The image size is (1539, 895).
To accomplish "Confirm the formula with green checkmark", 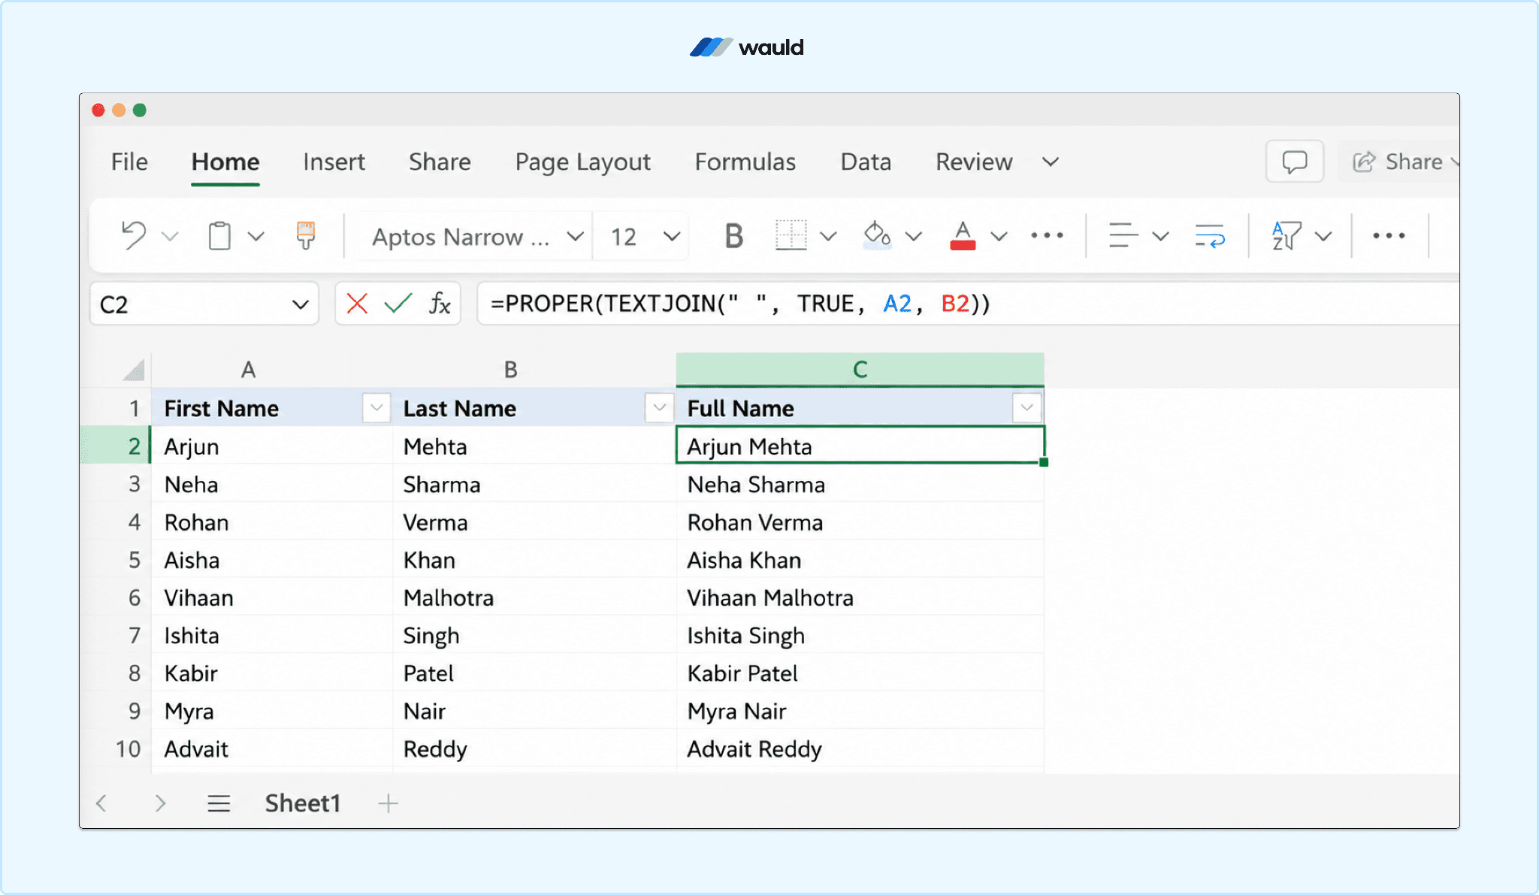I will 398,304.
